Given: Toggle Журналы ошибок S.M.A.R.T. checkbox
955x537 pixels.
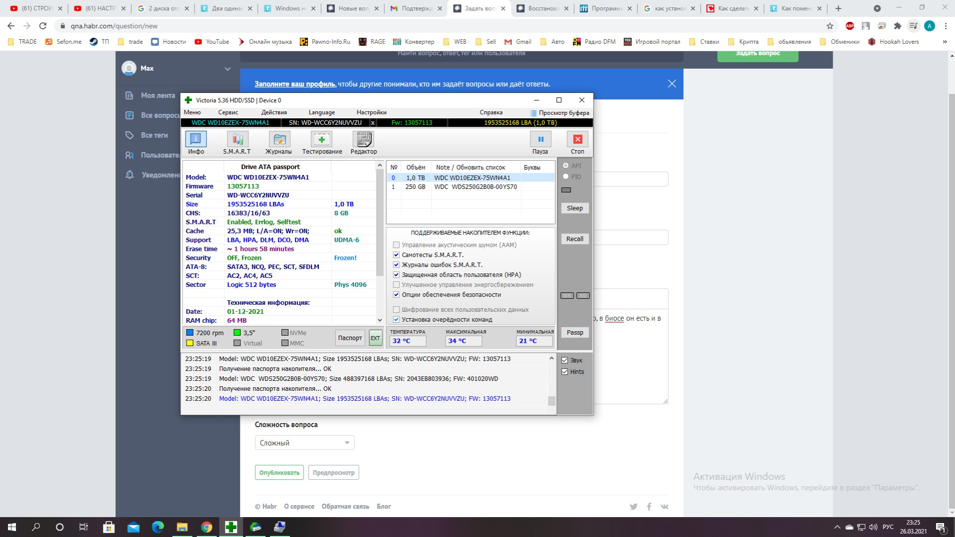Looking at the screenshot, I should point(396,265).
